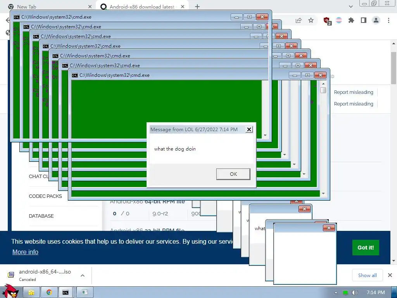Screen dimensions: 397x298
Task: Click OK in the LOL message box
Action: [233, 174]
